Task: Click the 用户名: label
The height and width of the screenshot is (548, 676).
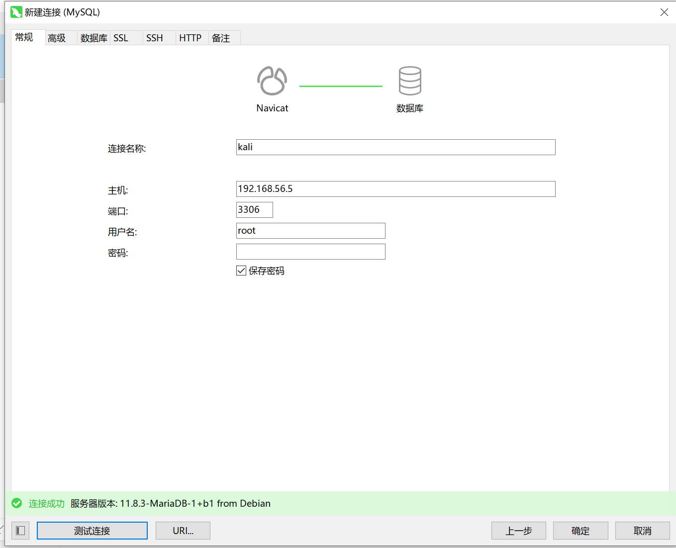Action: [122, 232]
